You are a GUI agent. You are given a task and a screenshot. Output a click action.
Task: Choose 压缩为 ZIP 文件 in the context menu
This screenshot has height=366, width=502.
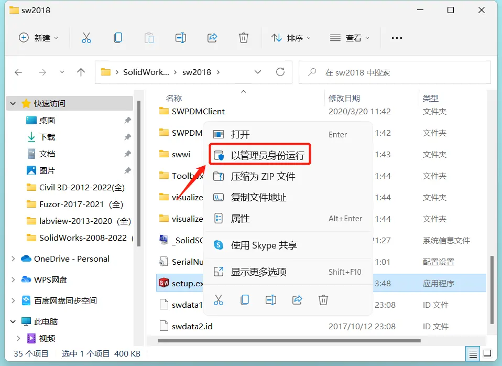[x=288, y=176]
